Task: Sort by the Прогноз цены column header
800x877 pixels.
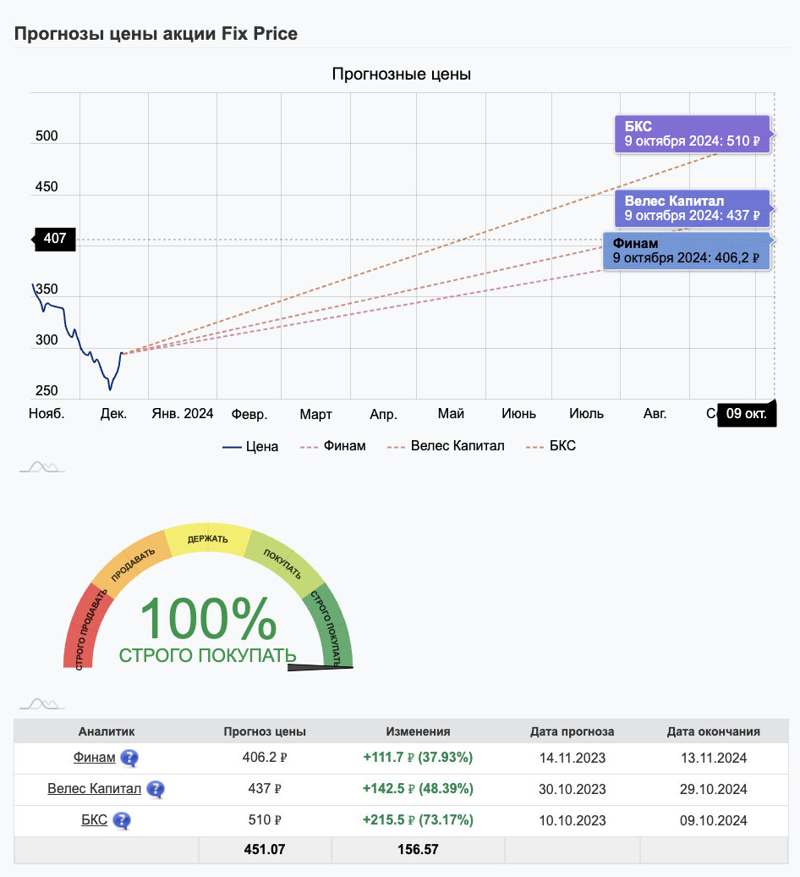Action: (265, 731)
